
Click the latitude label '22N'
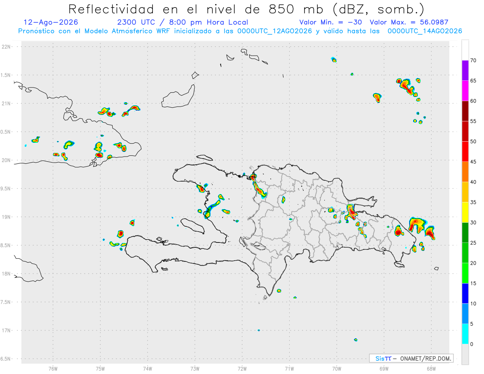point(7,47)
